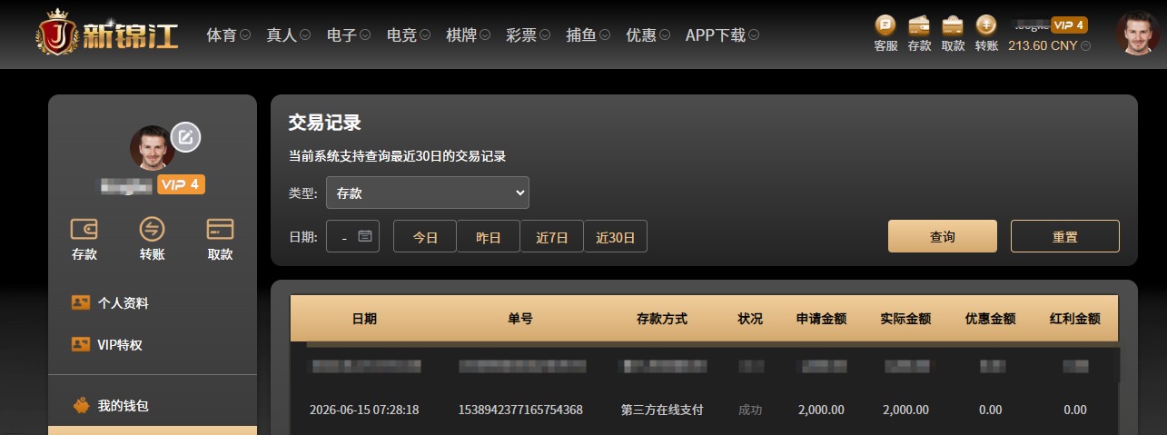The width and height of the screenshot is (1167, 435).
Task: Open 我的钱包 in the sidebar
Action: pos(123,406)
